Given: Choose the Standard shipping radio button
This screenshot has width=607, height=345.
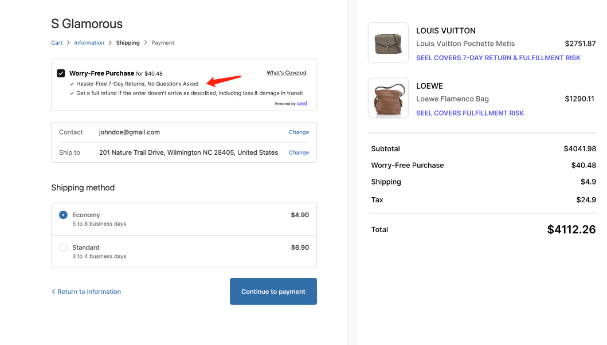Looking at the screenshot, I should [64, 248].
